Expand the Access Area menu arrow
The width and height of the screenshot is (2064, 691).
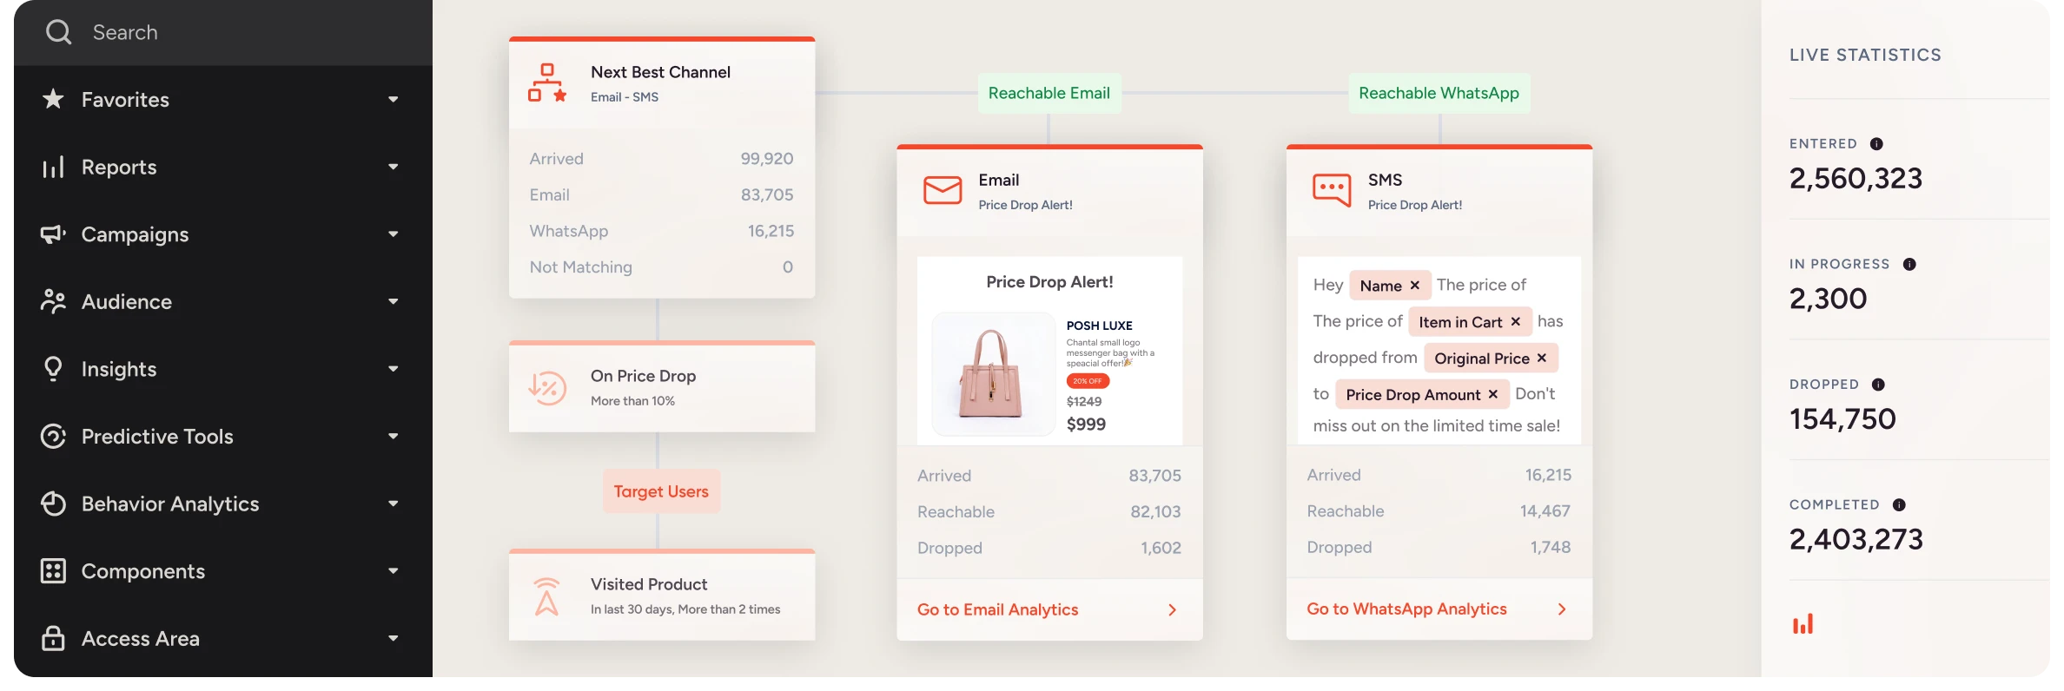(x=394, y=638)
